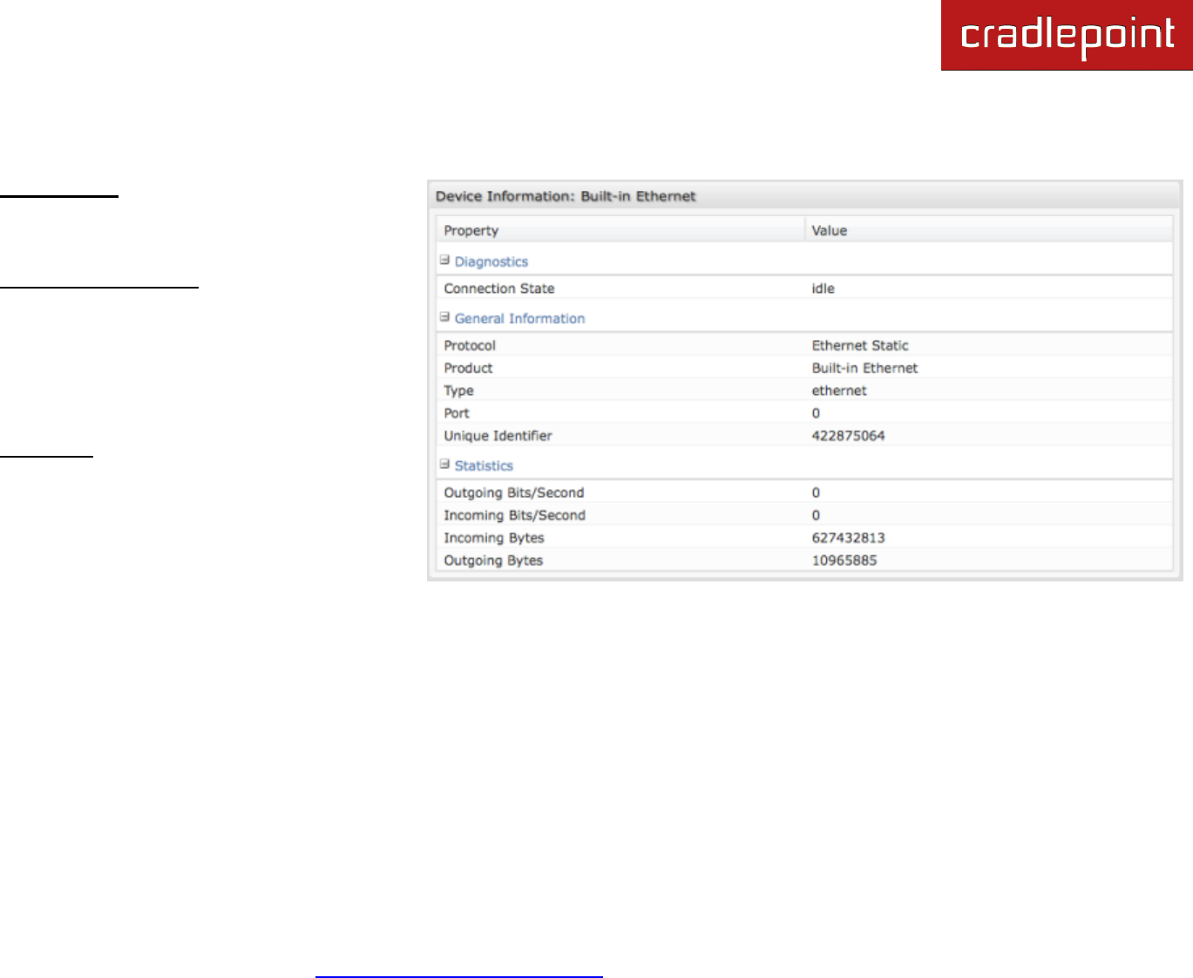The width and height of the screenshot is (1193, 978).
Task: Select the 422875064 identifier value
Action: [848, 436]
